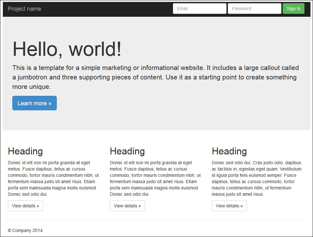Click the © Company 2014 footer text

click(25, 230)
